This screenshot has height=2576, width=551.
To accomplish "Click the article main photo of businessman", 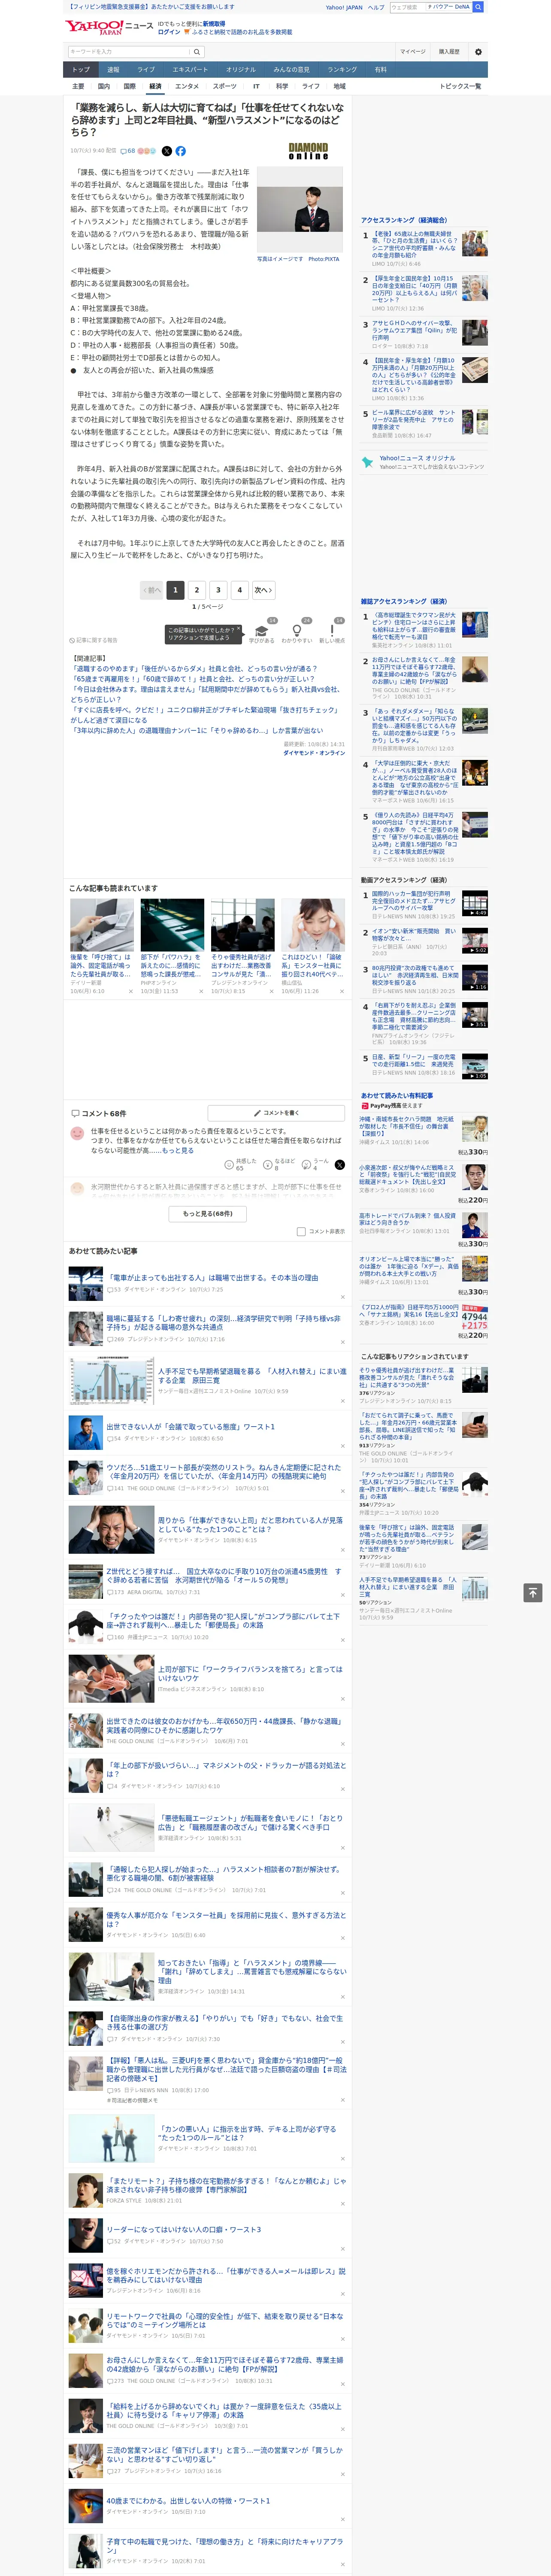I will (x=300, y=210).
